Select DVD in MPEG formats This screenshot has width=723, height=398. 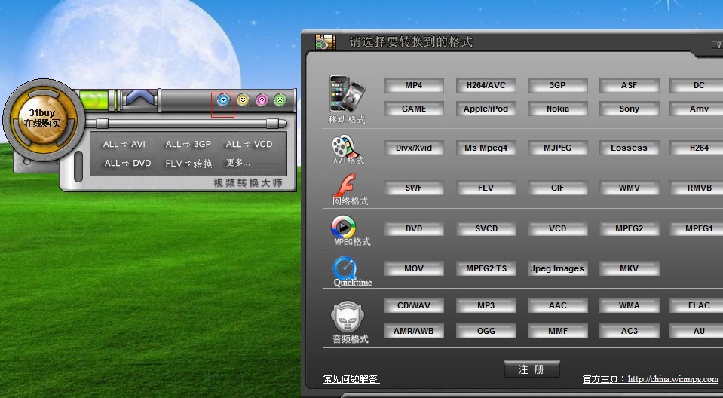click(x=414, y=228)
